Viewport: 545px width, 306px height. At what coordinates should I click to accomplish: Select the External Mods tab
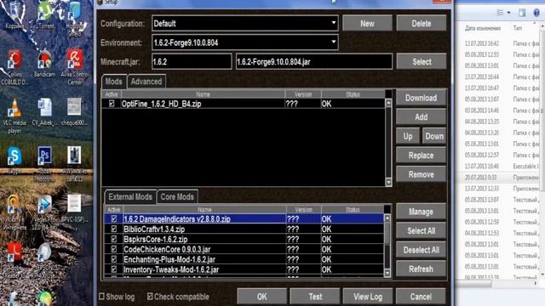[x=130, y=196]
